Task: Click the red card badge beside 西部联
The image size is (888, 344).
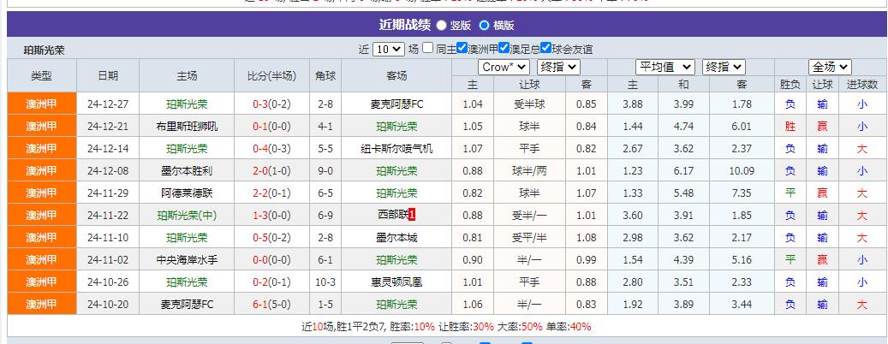Action: (x=412, y=215)
